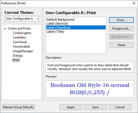Select the Print tree item
This screenshot has width=138, height=113.
16,60
